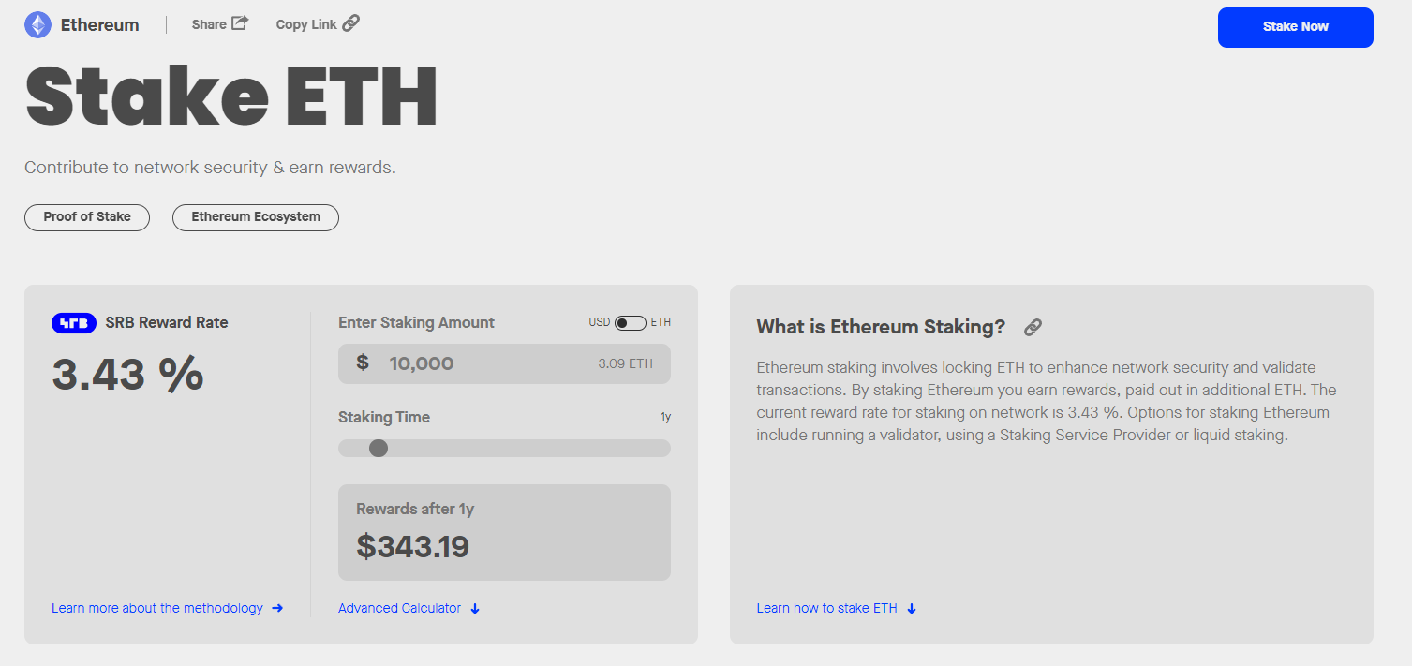Select the Ethereum Ecosystem tag

[x=255, y=217]
